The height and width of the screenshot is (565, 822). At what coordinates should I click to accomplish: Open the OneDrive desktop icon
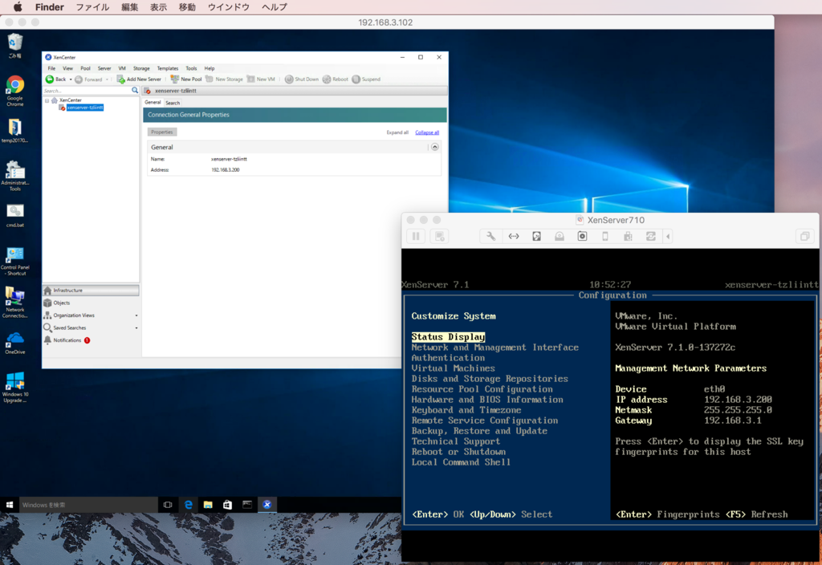pos(14,343)
